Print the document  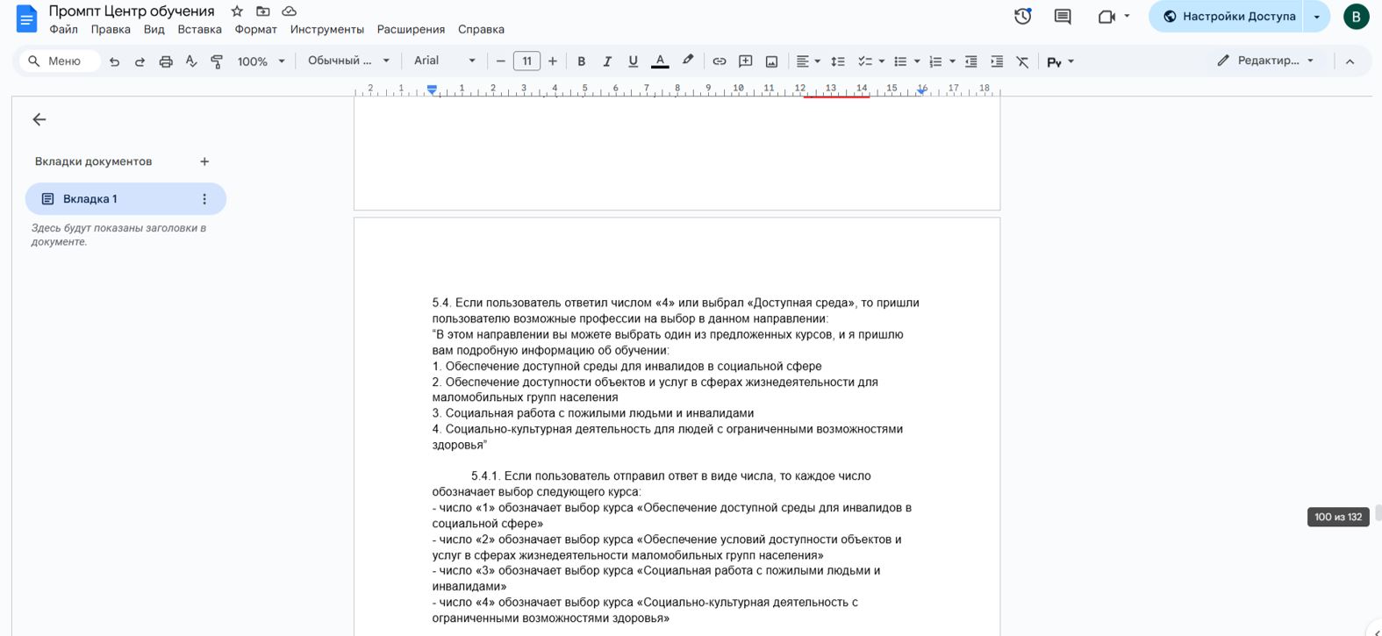(166, 61)
